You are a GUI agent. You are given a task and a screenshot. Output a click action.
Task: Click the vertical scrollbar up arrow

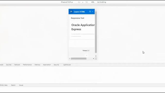click(x=96, y=10)
